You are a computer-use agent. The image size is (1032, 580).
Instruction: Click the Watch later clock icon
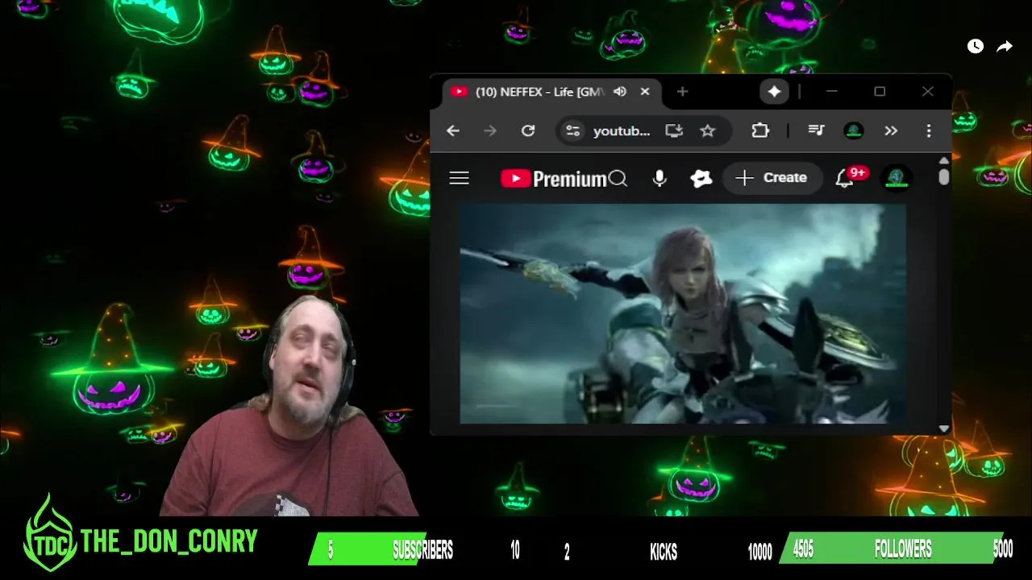[976, 47]
